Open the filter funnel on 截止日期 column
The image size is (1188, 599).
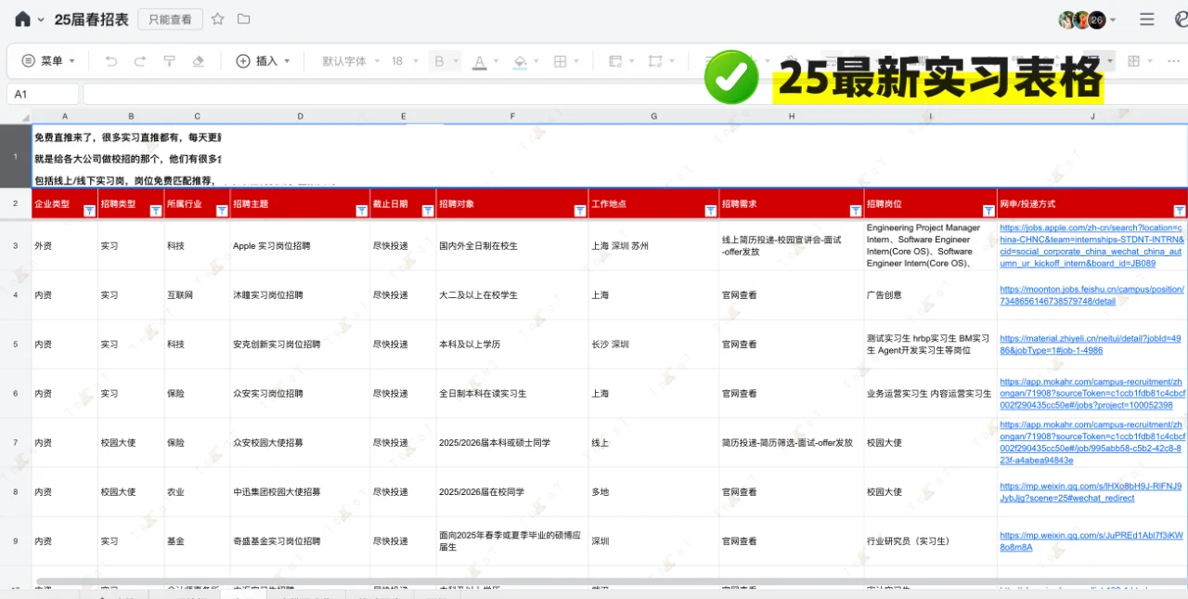click(x=428, y=211)
